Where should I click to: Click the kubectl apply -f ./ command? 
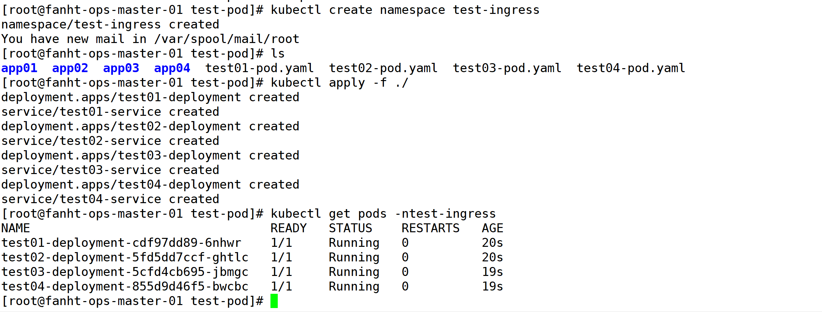click(x=340, y=83)
